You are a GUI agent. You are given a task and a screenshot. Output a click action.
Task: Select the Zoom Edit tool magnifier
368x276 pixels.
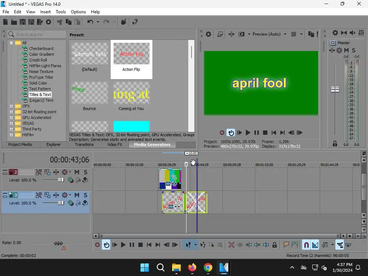[220, 245]
